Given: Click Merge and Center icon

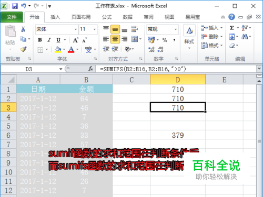Looking at the screenshot, I should 135,39.
